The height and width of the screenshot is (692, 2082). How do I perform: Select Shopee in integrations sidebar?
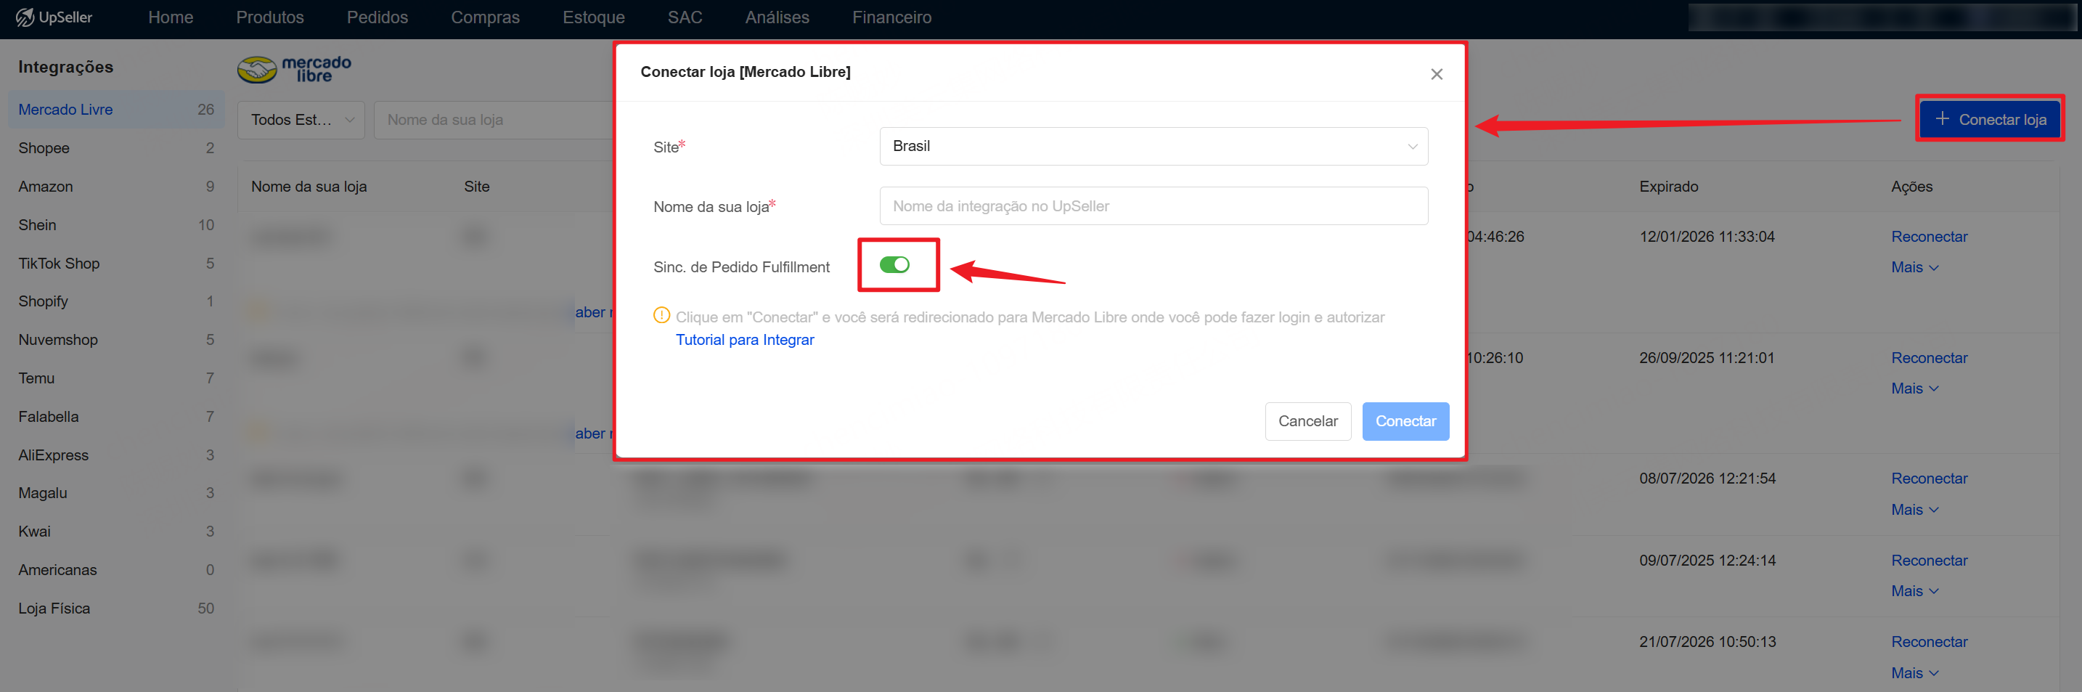tap(44, 148)
